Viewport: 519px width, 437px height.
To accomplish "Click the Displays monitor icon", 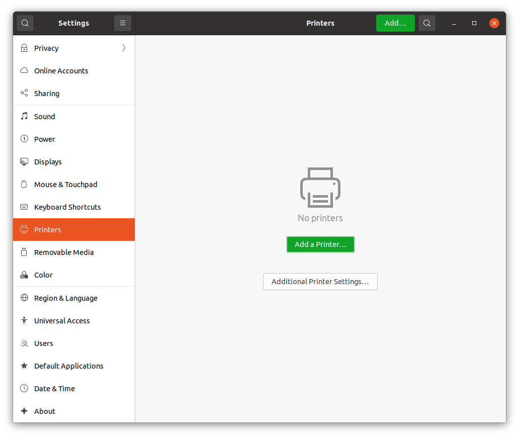I will 24,162.
